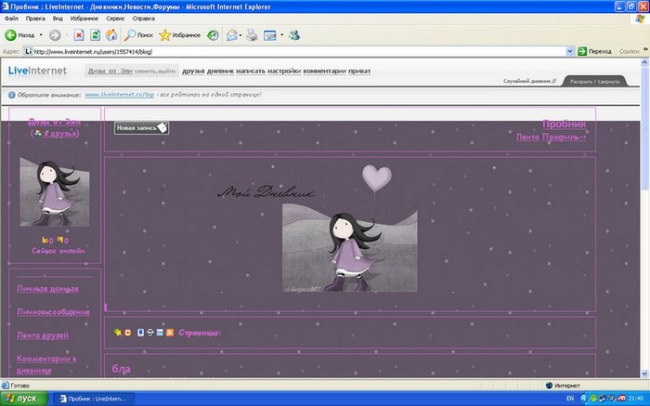Viewport: 650px width, 406px height.
Task: Go back with the Назад arrow button
Action: click(19, 35)
